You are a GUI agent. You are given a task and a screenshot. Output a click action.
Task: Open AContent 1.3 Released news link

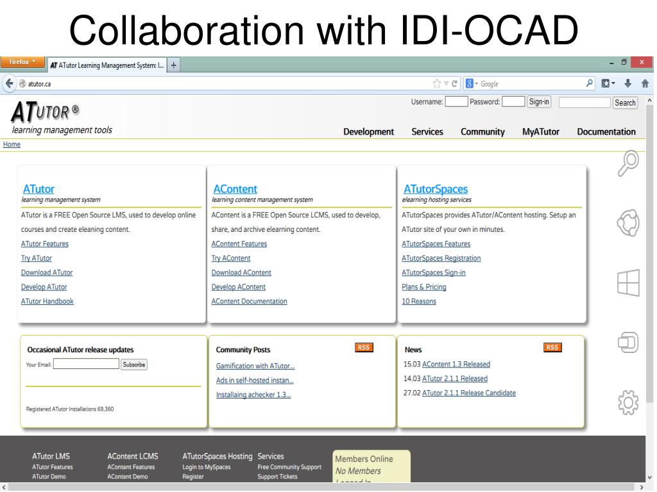coord(456,365)
